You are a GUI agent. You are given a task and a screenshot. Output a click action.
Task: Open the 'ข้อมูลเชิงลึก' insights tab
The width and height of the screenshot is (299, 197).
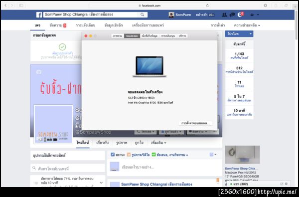click(114, 25)
